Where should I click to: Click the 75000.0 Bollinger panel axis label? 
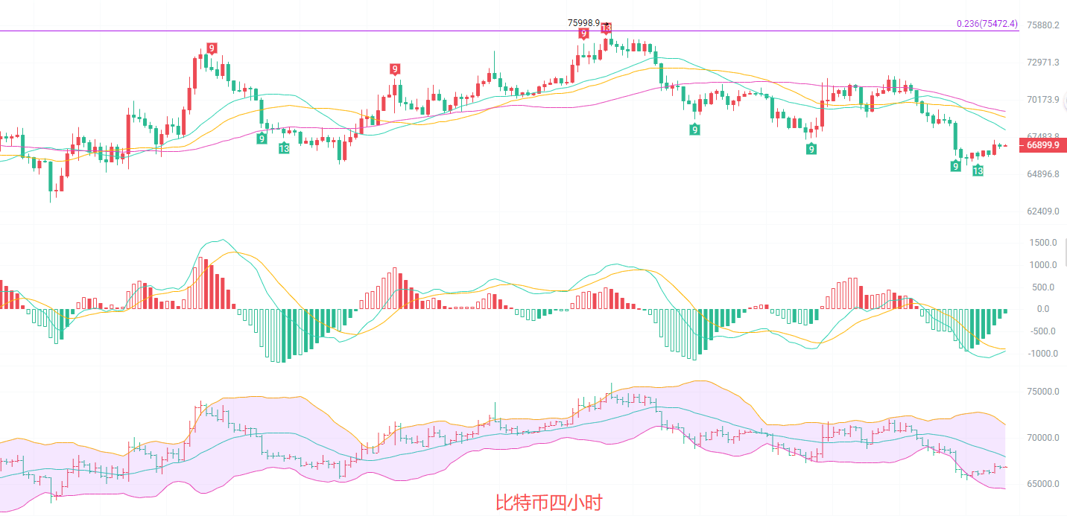click(1043, 392)
